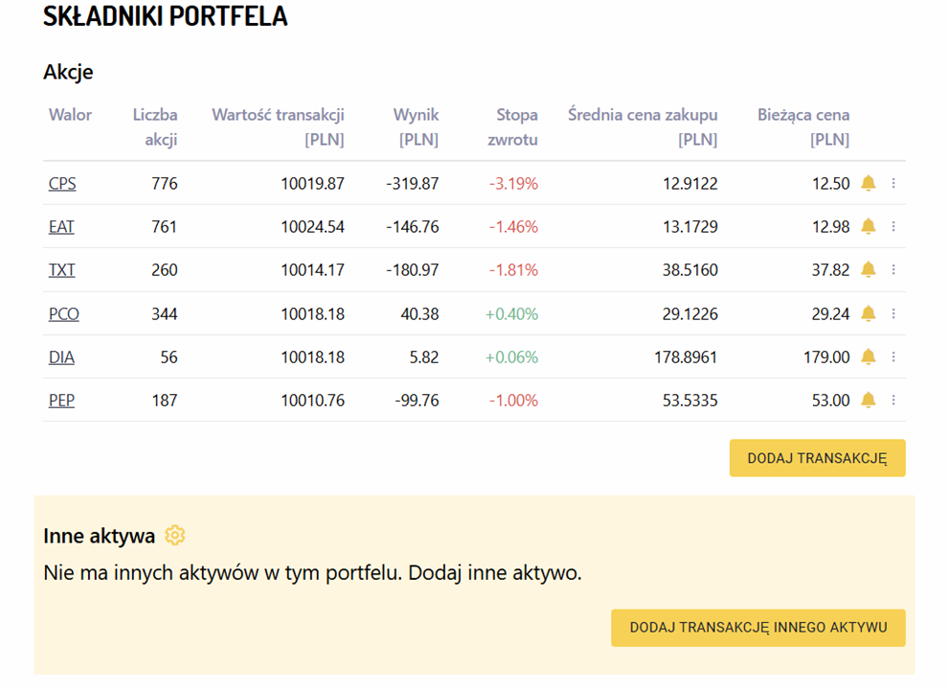Viewport: 948px width, 690px height.
Task: Open the CPS stock link
Action: pyautogui.click(x=62, y=184)
